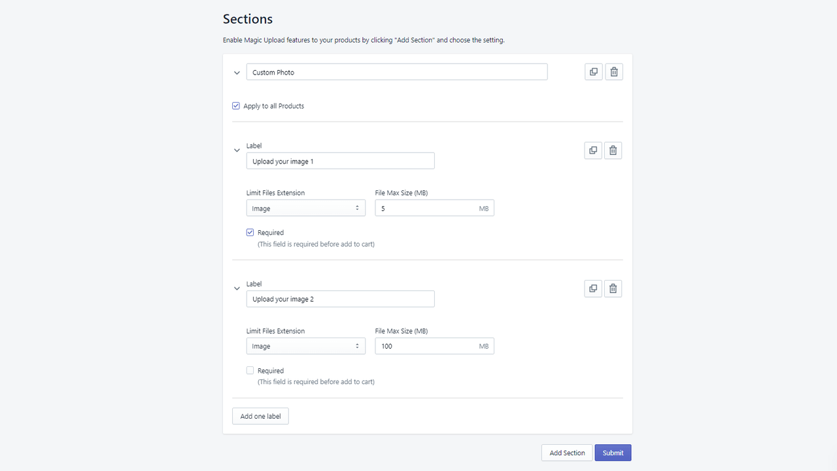Duplicate the 'Upload your image 2' label
Screen dimensions: 837x471
(592, 288)
